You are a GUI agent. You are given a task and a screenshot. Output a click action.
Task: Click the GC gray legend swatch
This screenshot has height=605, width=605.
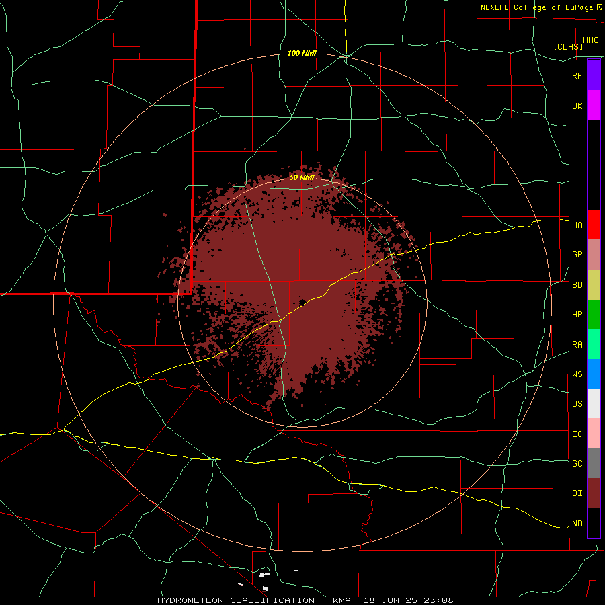[x=594, y=463]
